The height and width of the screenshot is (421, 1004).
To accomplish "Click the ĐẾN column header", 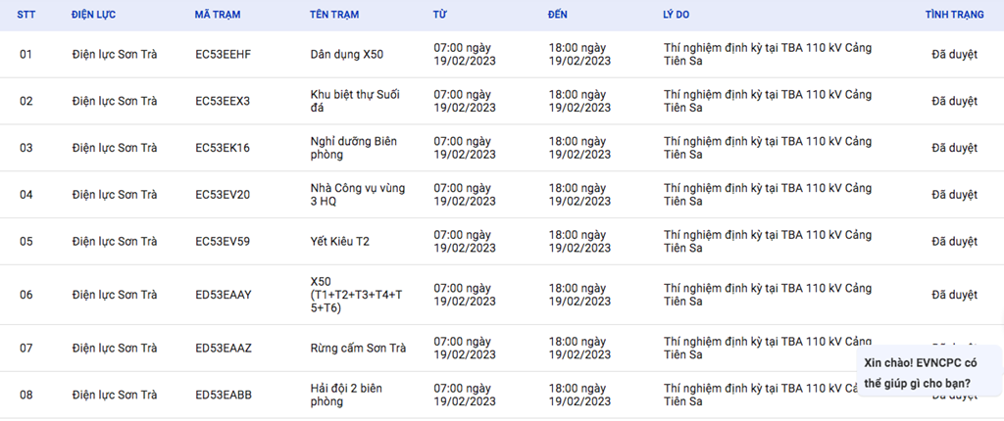I will click(558, 15).
